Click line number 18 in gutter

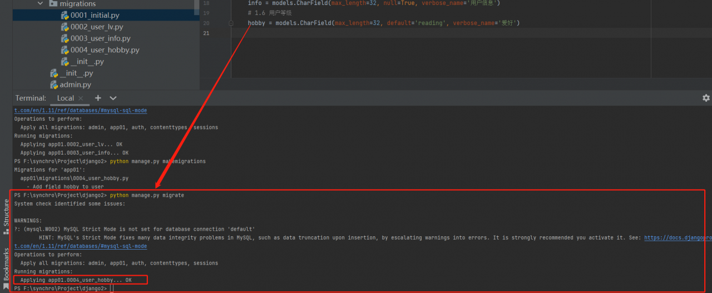tap(206, 3)
